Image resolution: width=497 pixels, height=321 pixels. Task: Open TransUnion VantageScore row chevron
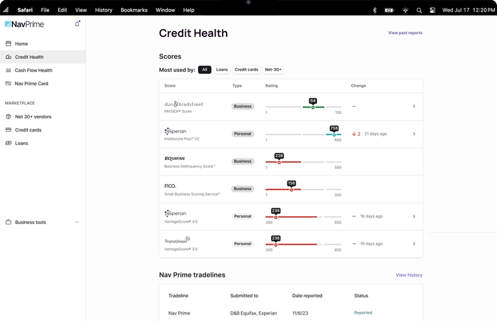(414, 244)
